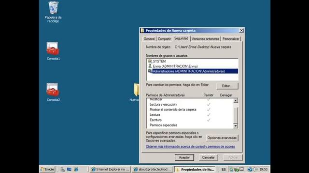Click the clock showing 19:53
Screen dimensions: 309x173
(x=264, y=169)
